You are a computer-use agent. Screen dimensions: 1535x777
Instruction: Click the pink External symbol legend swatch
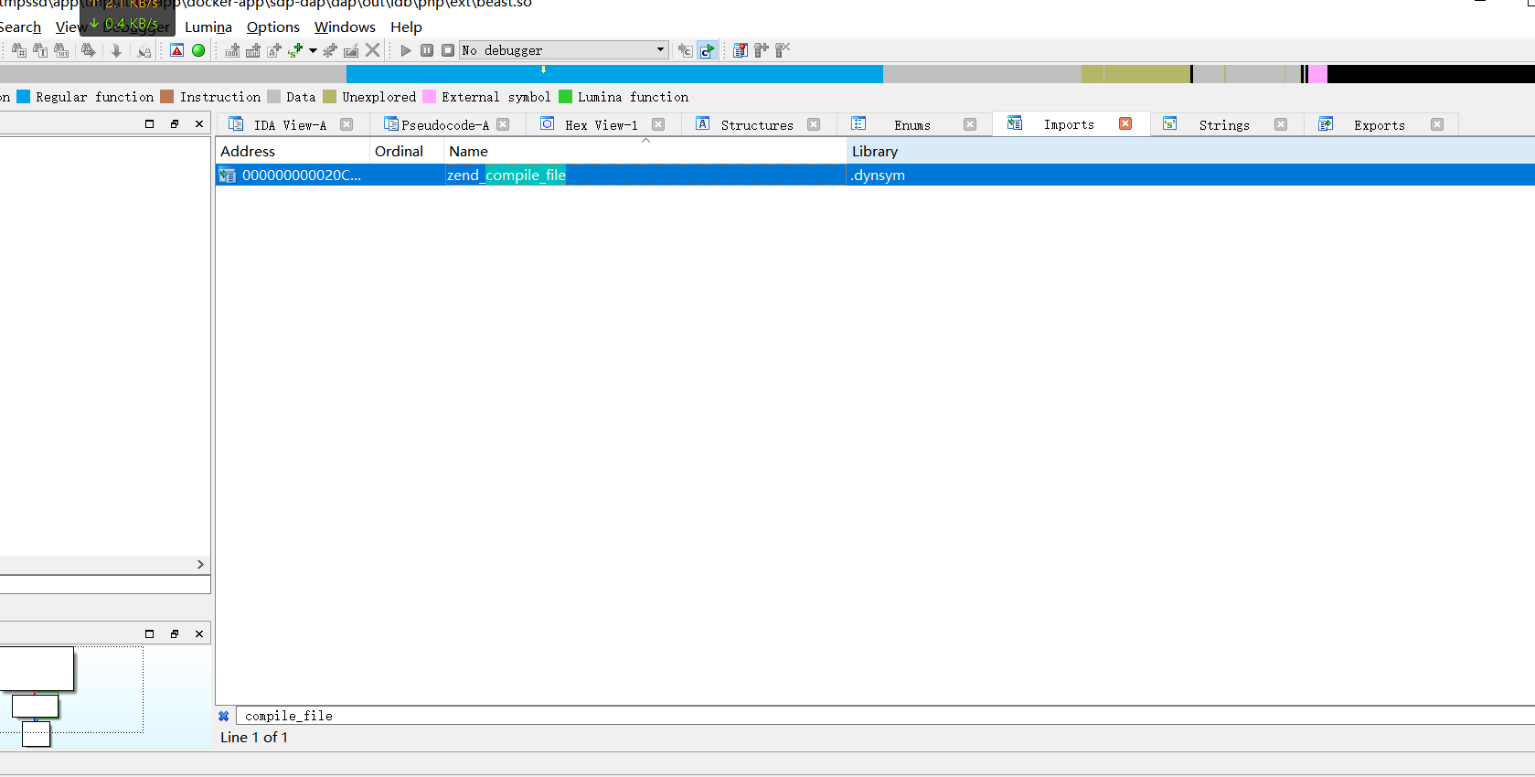(x=429, y=97)
